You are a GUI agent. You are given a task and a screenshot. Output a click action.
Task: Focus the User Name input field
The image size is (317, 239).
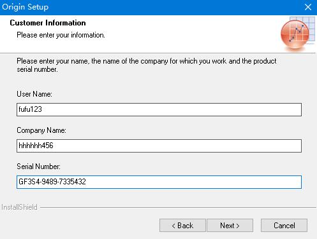coord(159,109)
